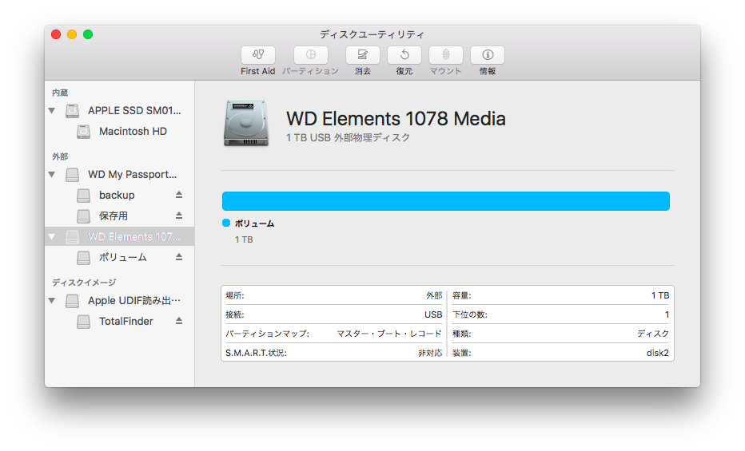Minimize the Disk Utility window

(x=72, y=34)
